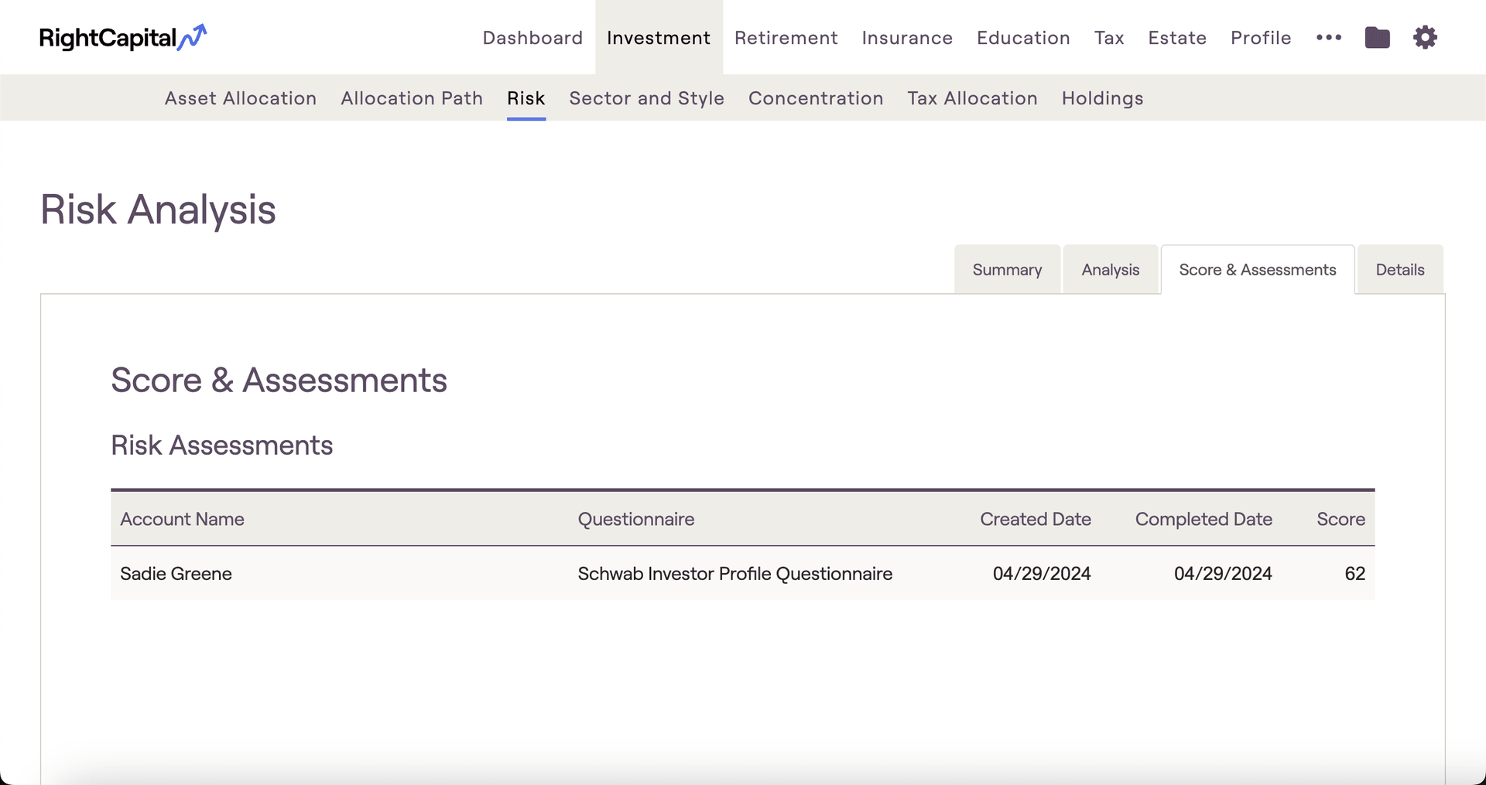Open the Education section

(1023, 38)
